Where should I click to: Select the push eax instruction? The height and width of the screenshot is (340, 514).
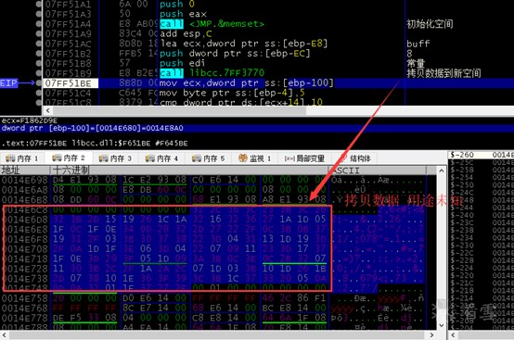tap(183, 14)
